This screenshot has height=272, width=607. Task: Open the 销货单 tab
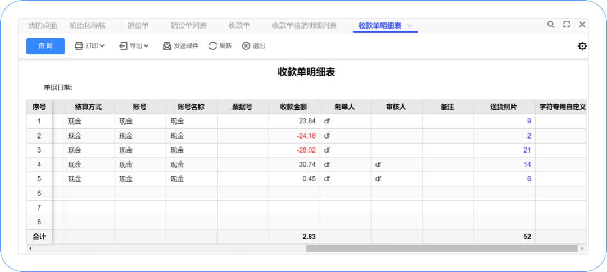[x=138, y=26]
